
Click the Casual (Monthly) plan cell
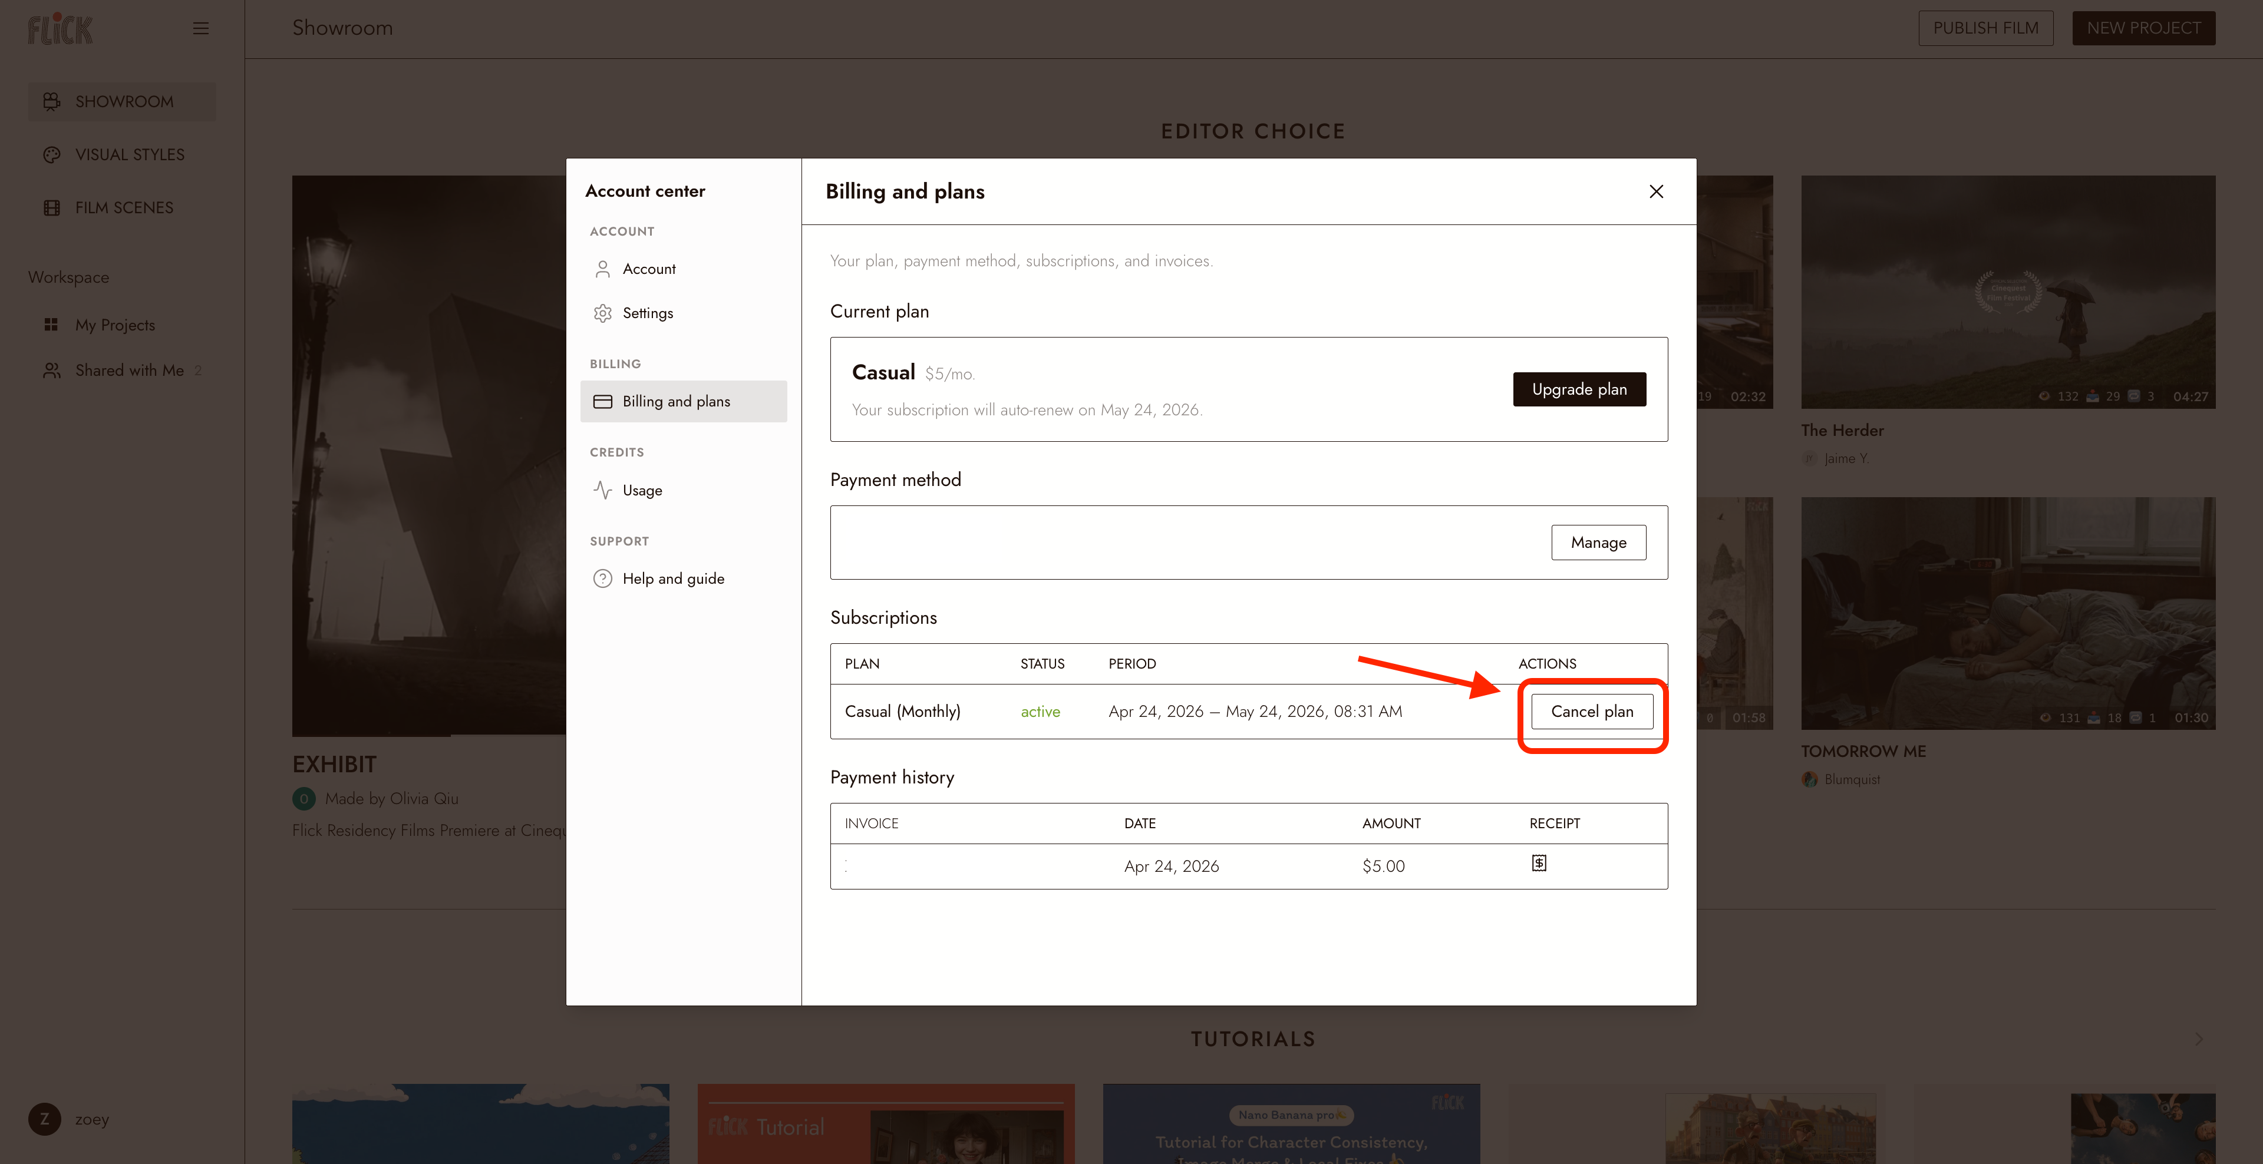pyautogui.click(x=902, y=712)
